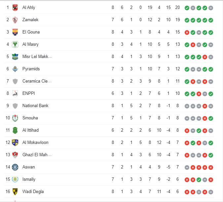Click the Zamalek club crest

[x=15, y=20]
